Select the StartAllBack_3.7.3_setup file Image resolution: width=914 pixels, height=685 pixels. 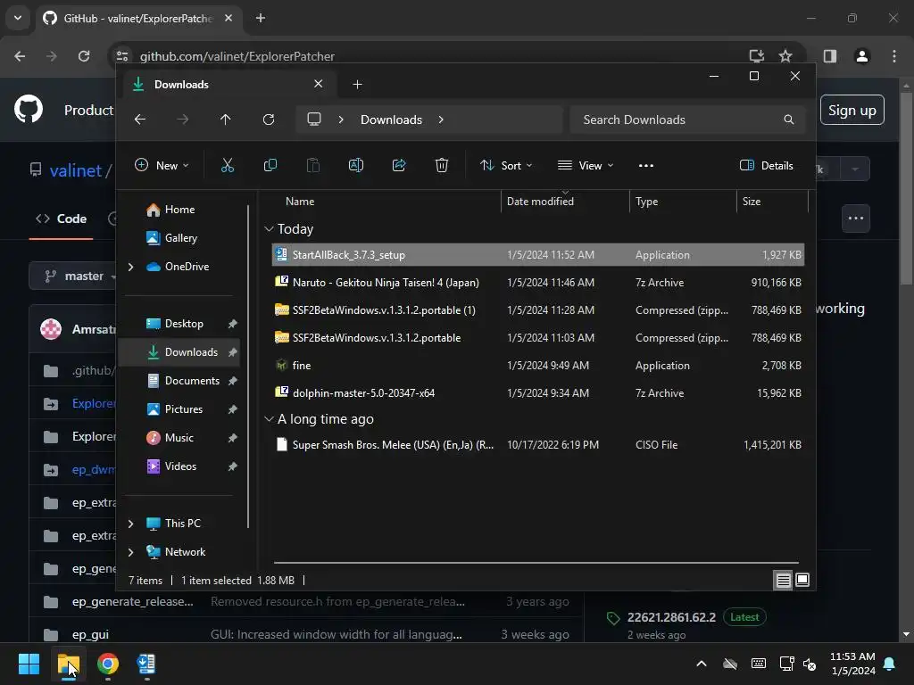[x=537, y=254]
